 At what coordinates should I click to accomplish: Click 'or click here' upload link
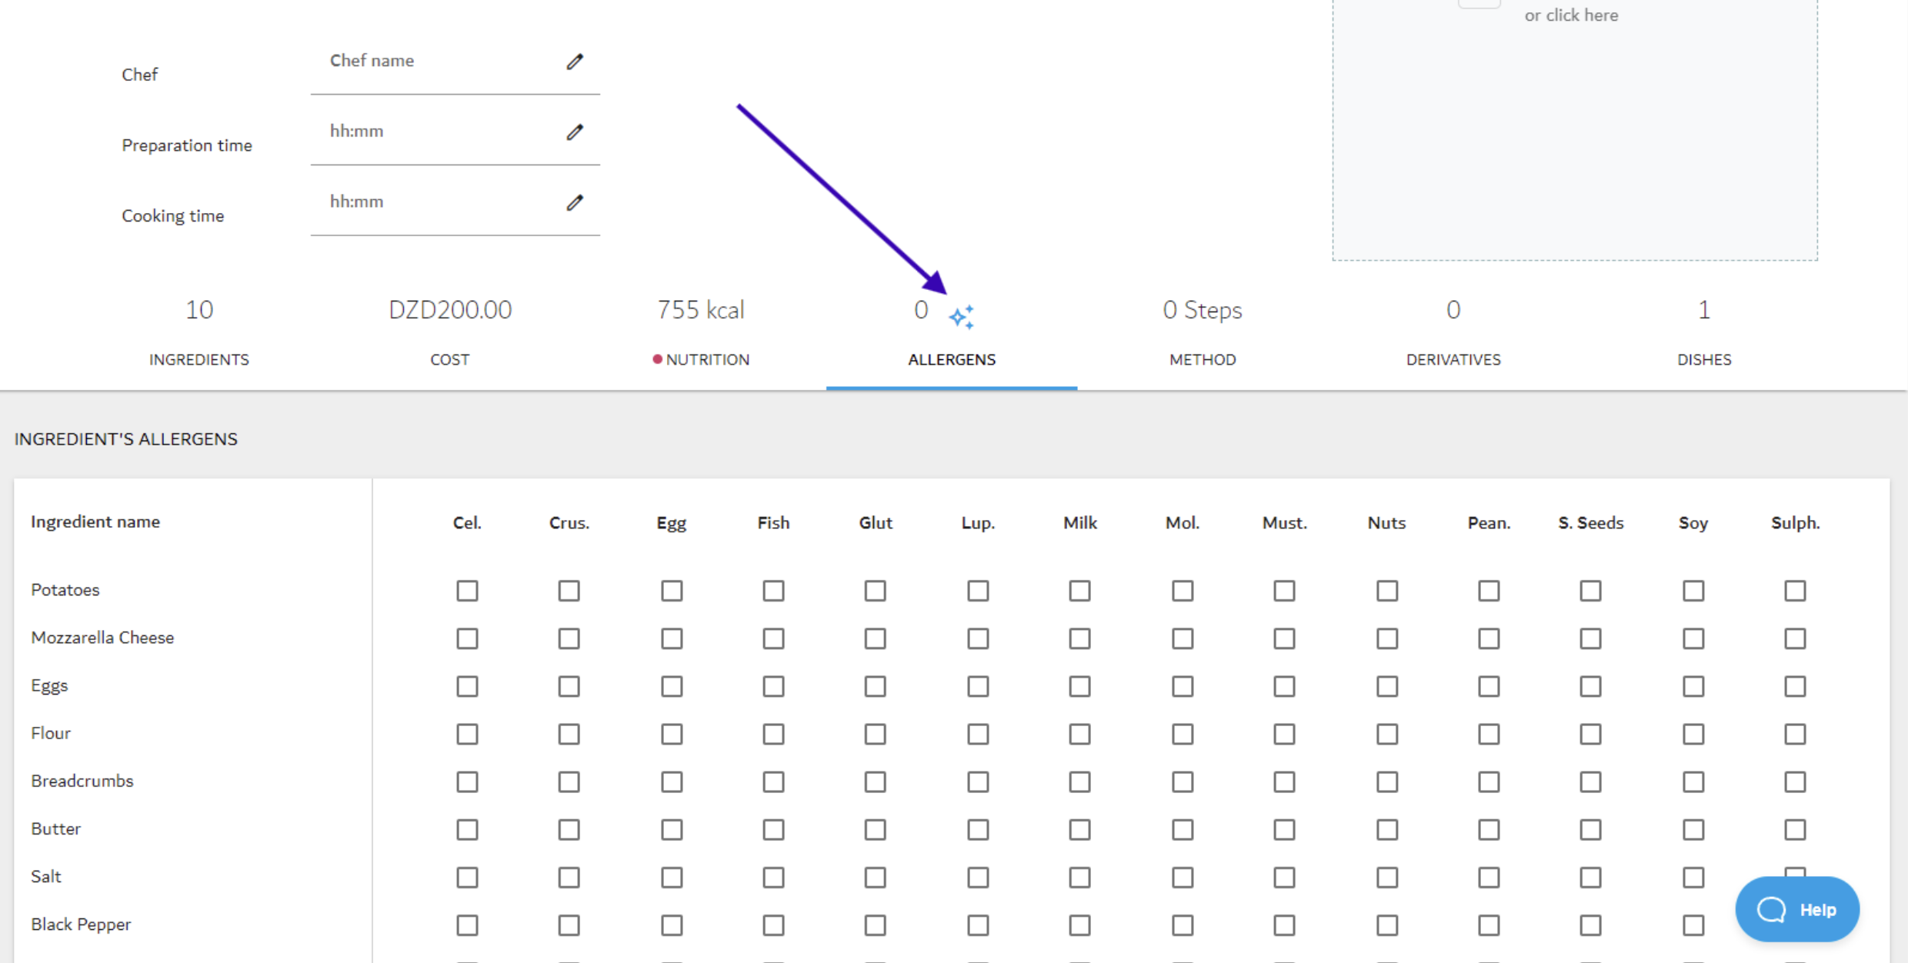1571,15
